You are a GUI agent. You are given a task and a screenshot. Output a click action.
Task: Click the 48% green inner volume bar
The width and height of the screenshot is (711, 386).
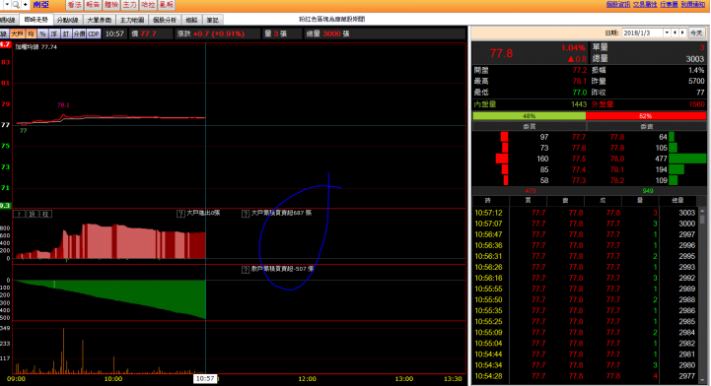(x=530, y=116)
